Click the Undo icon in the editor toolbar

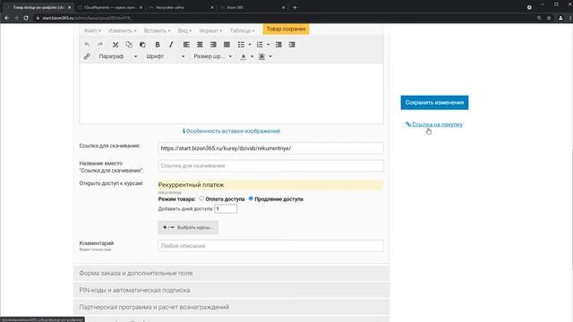(87, 45)
